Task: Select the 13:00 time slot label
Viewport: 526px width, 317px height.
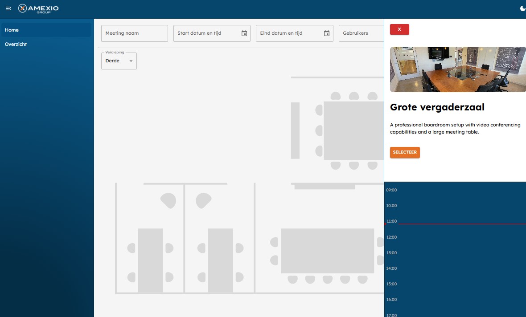Action: click(391, 253)
